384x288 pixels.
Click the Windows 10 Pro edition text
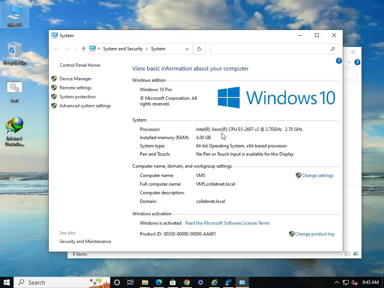[x=156, y=89]
